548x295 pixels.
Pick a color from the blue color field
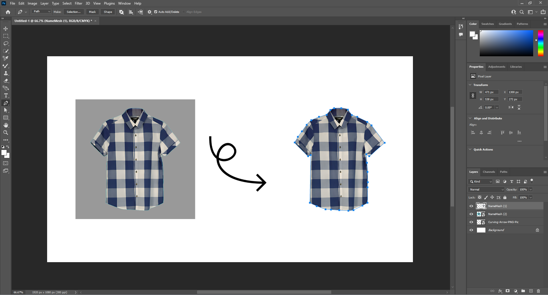coord(506,43)
